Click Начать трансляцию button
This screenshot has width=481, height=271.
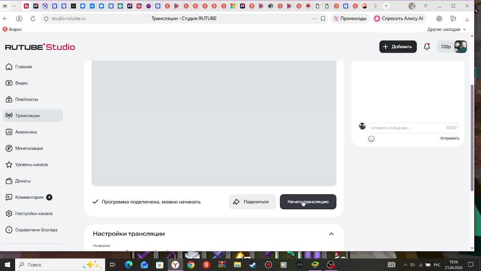pyautogui.click(x=308, y=202)
